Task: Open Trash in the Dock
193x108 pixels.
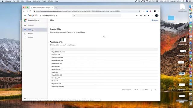Action: pyautogui.click(x=191, y=103)
